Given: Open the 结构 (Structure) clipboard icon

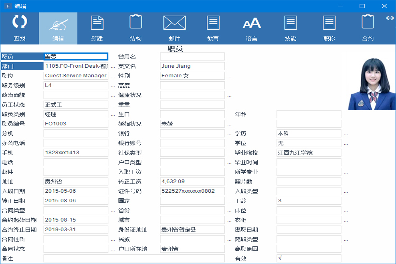Looking at the screenshot, I should pos(135,22).
